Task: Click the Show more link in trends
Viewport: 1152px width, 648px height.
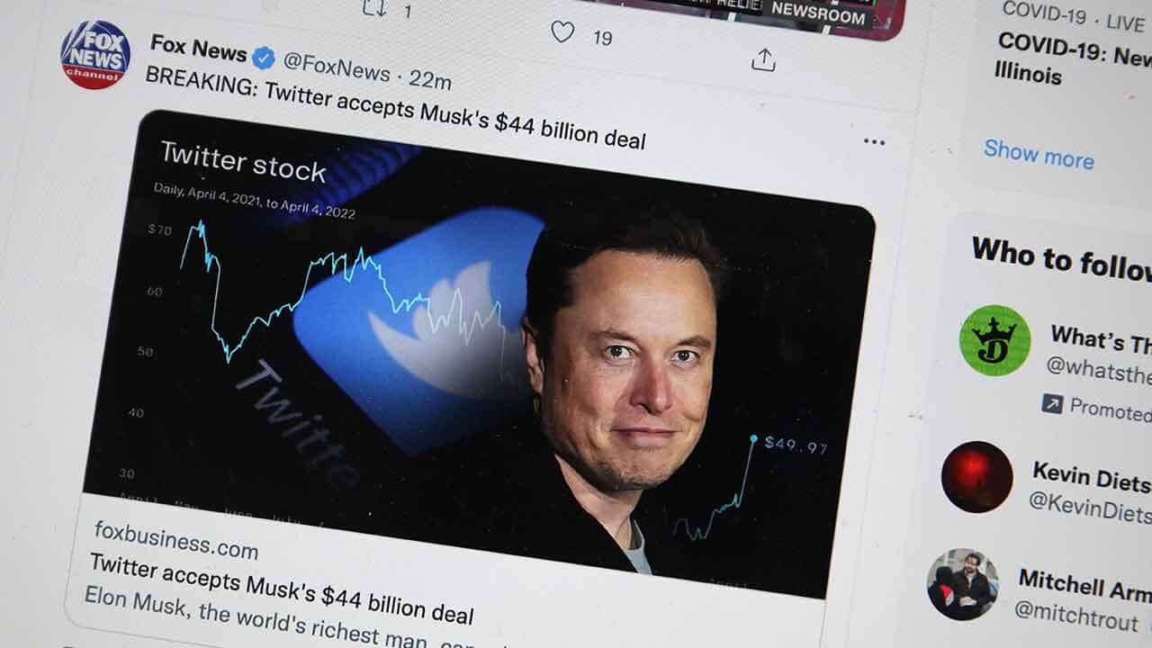Action: click(1039, 154)
